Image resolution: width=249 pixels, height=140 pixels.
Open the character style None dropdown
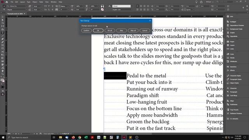132,6
